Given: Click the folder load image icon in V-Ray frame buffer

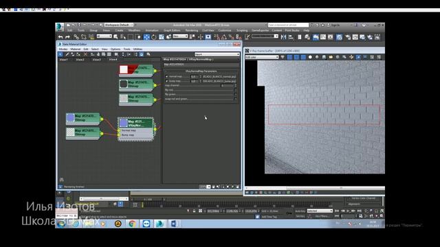Looking at the screenshot, I should 331,57.
